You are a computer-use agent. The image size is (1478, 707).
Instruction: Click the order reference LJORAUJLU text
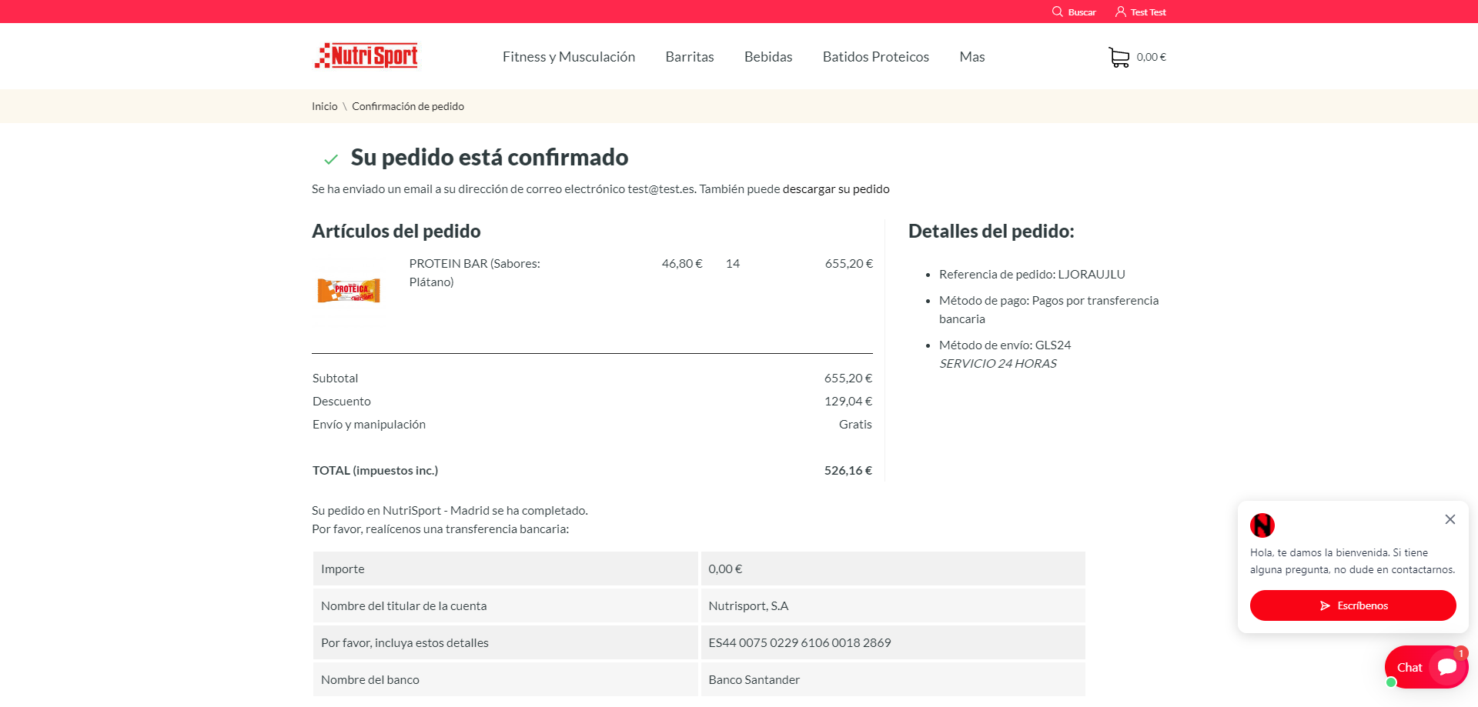pyautogui.click(x=1092, y=275)
